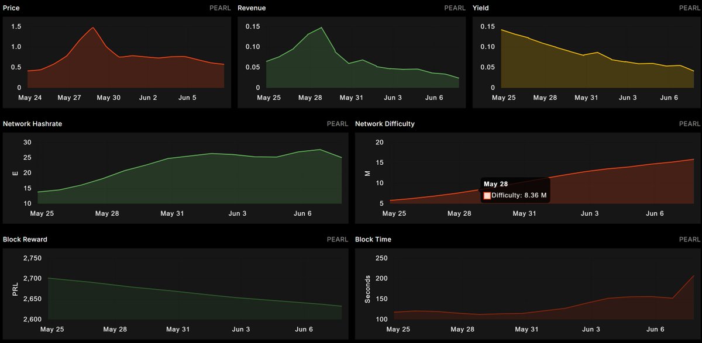This screenshot has width=702, height=343.
Task: Click the 'May 28' label on the Revenue axis
Action: click(309, 98)
